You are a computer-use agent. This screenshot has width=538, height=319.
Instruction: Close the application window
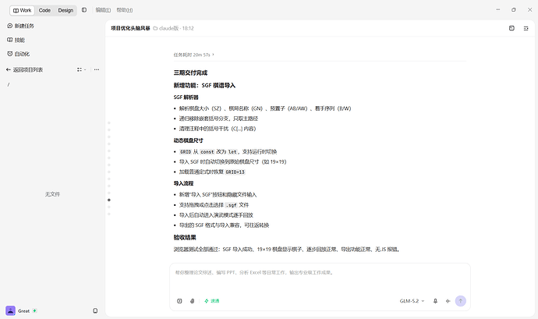point(529,10)
